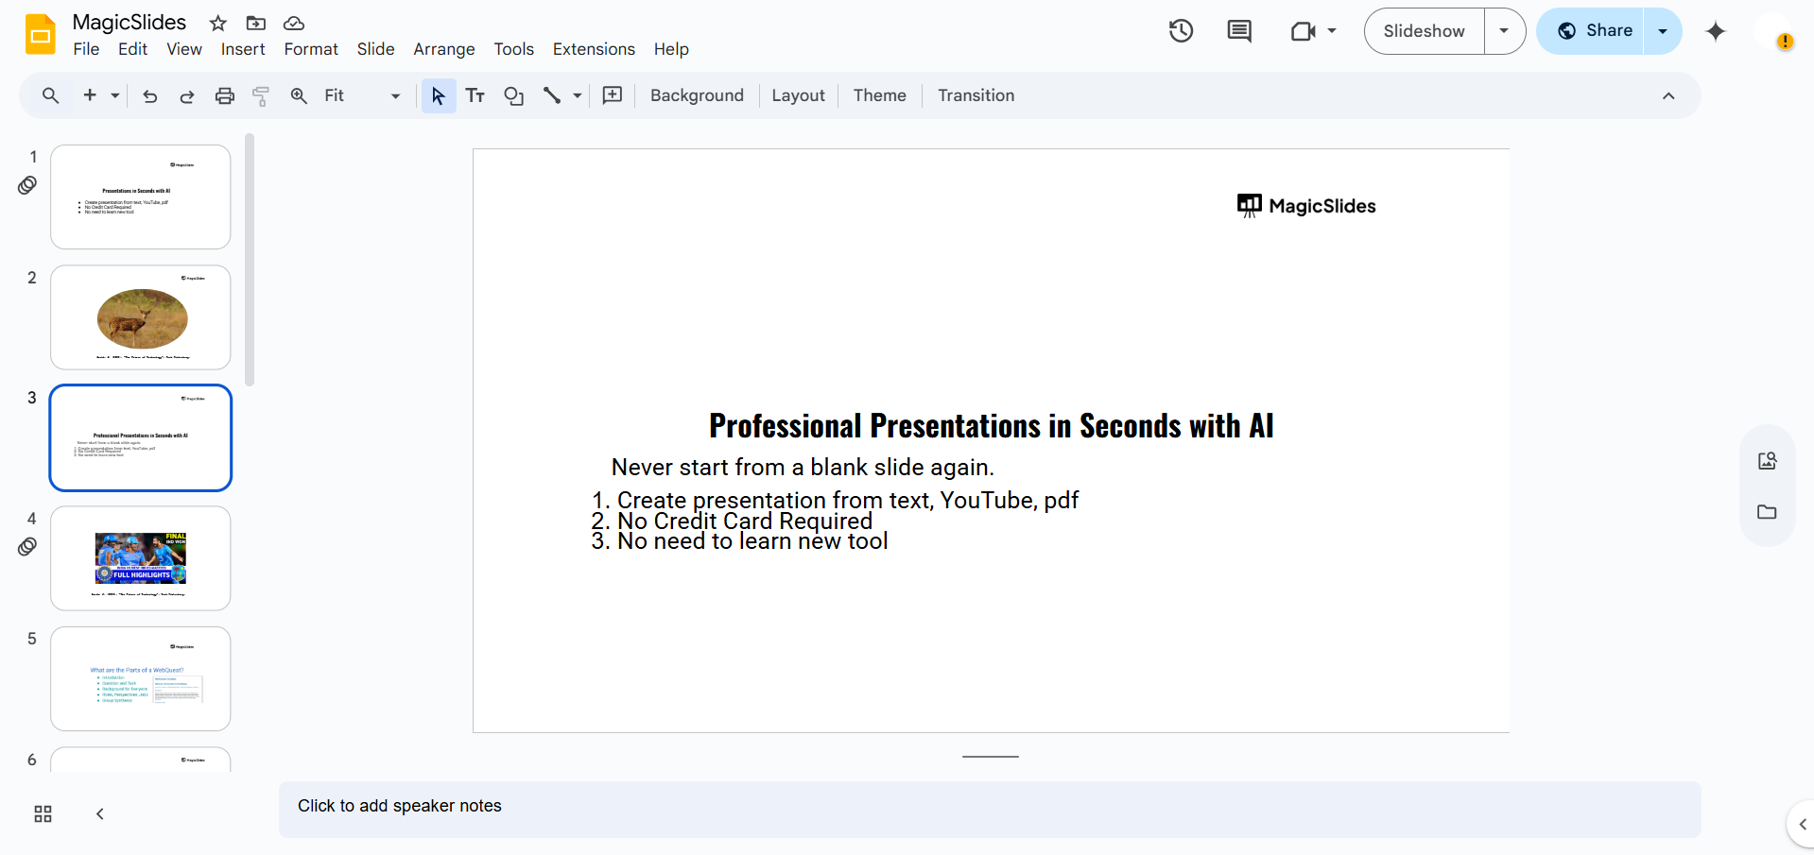
Task: Open the View menu
Action: [x=184, y=49]
